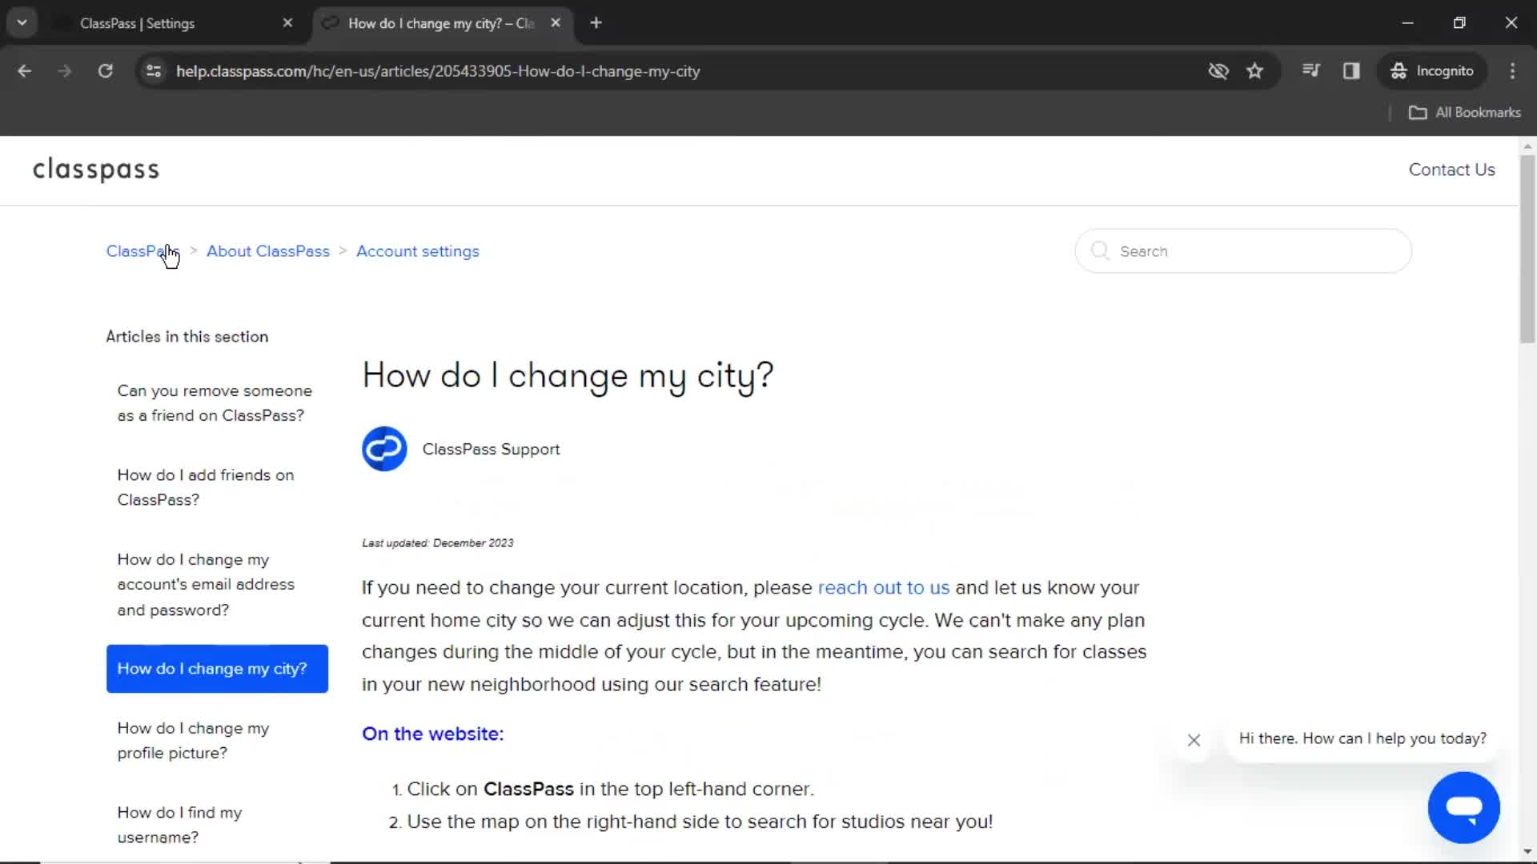Open the browser side panel
The image size is (1537, 864).
point(1351,71)
